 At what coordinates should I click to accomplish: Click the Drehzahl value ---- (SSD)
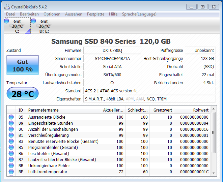[x=200, y=67]
